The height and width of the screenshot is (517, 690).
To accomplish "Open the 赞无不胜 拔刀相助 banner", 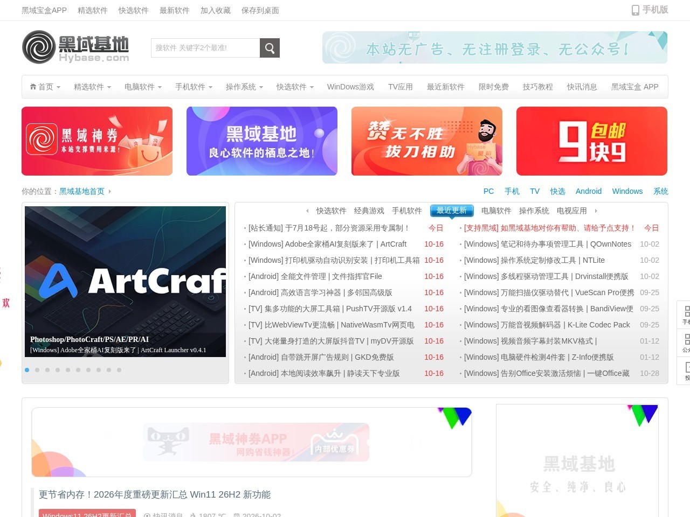I will click(x=427, y=141).
